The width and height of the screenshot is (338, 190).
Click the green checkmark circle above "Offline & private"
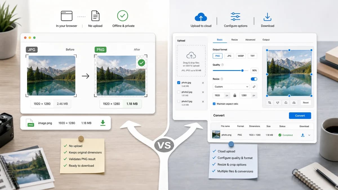pos(123,16)
